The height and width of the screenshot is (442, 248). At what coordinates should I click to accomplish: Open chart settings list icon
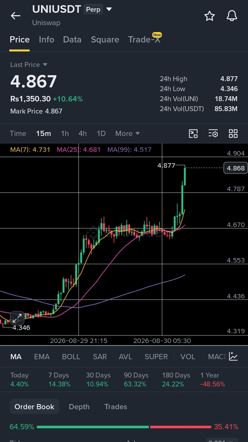coord(213,134)
